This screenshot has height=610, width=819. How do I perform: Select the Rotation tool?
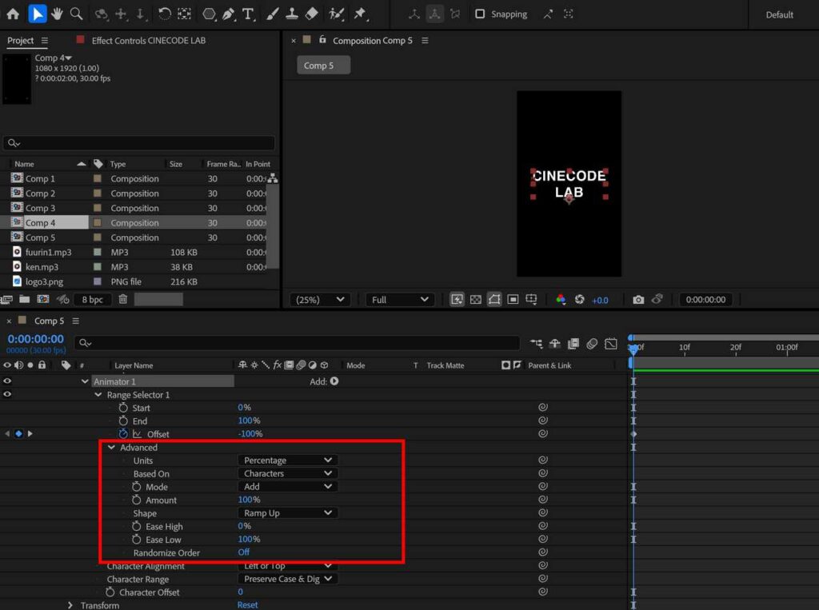pyautogui.click(x=165, y=14)
